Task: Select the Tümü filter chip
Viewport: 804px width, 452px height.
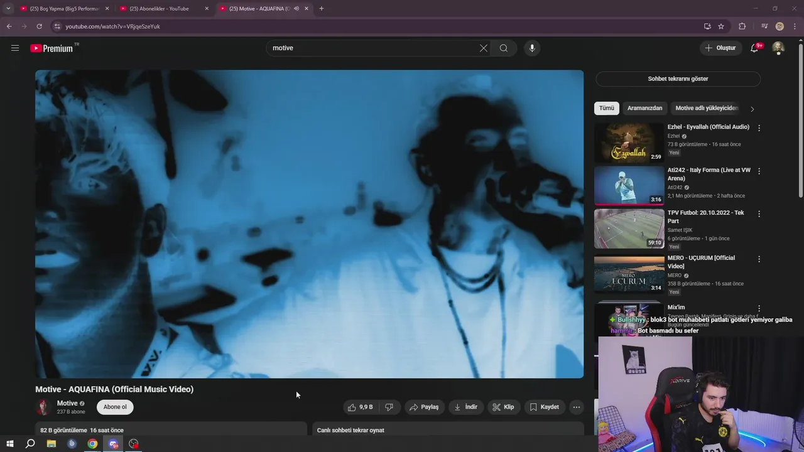Action: pyautogui.click(x=607, y=108)
